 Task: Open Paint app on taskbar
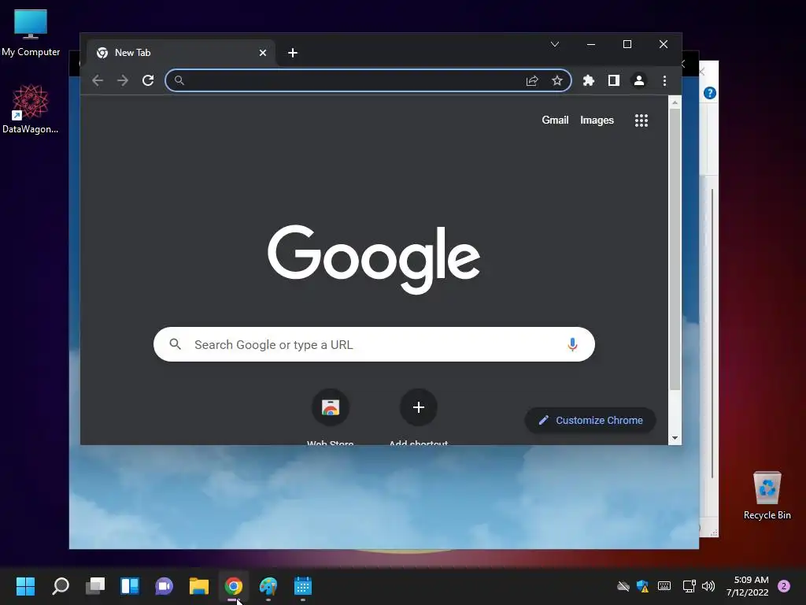[268, 586]
